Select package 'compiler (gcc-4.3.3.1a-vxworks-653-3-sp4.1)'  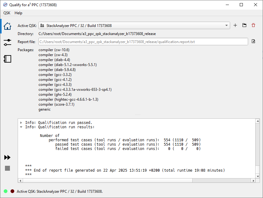(75, 90)
